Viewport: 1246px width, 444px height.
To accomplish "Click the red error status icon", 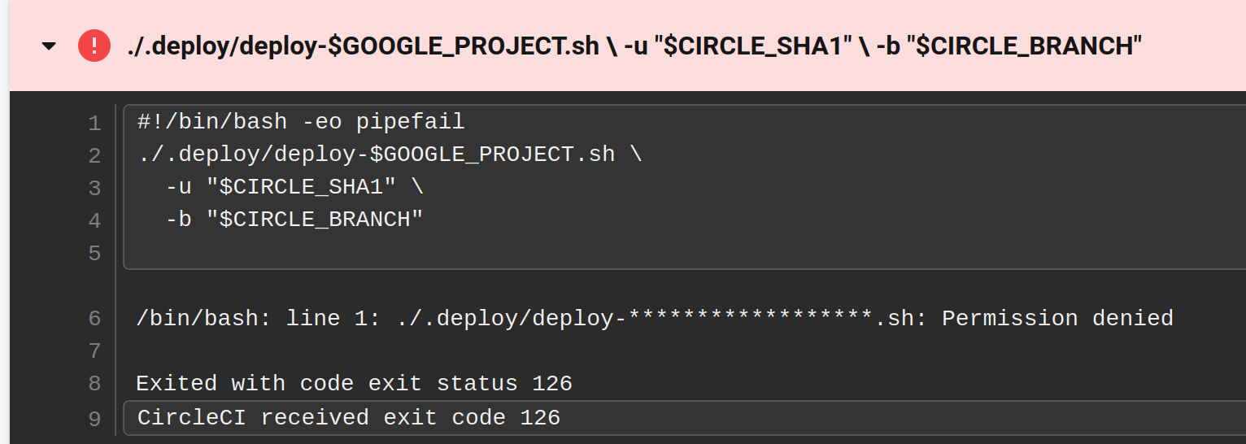I will pyautogui.click(x=94, y=45).
